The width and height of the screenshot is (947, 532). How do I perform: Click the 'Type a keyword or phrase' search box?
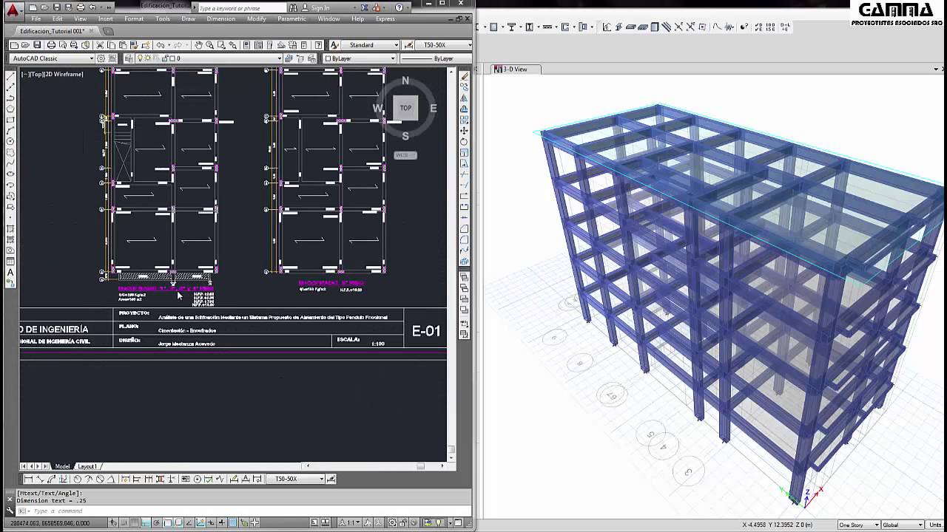(x=241, y=7)
